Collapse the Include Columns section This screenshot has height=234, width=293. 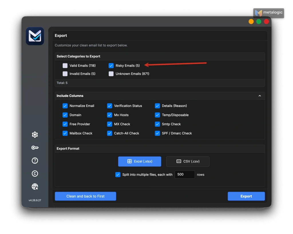click(260, 96)
